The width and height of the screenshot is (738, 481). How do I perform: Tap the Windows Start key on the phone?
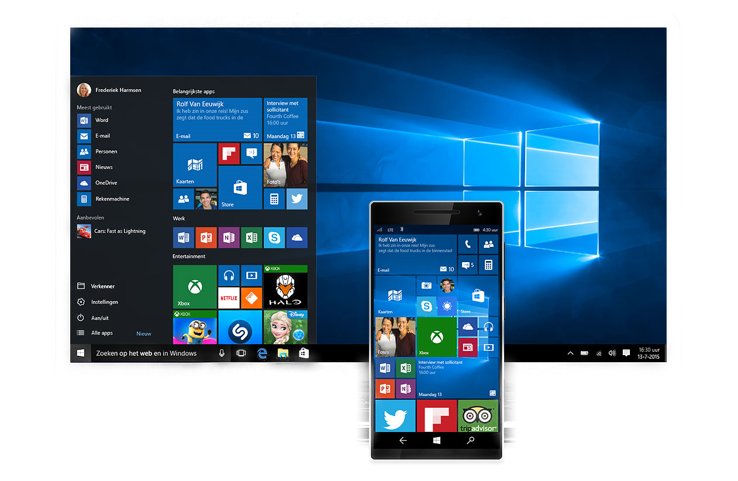coord(436,441)
